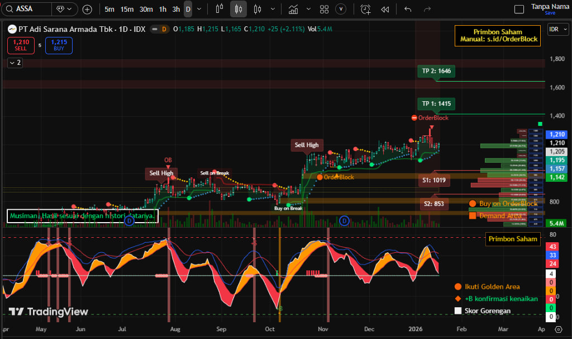
Task: Expand the chart type dropdown chevron
Action: pos(273,9)
